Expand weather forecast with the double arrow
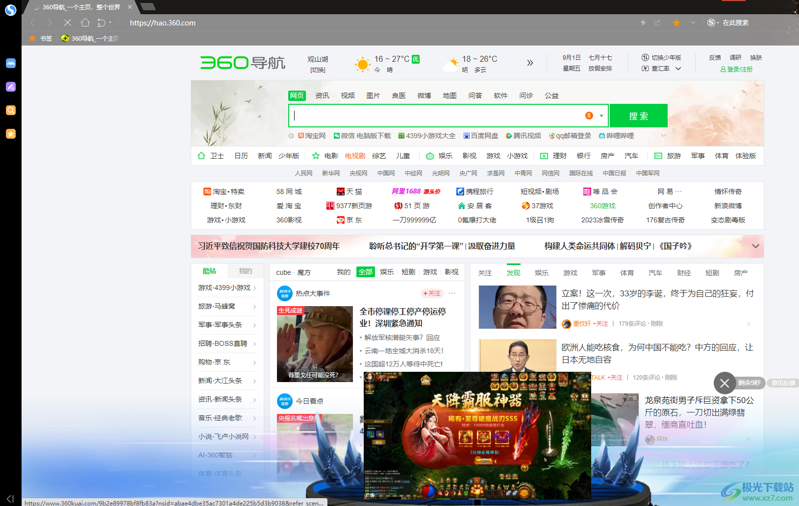The height and width of the screenshot is (506, 799). coord(530,63)
